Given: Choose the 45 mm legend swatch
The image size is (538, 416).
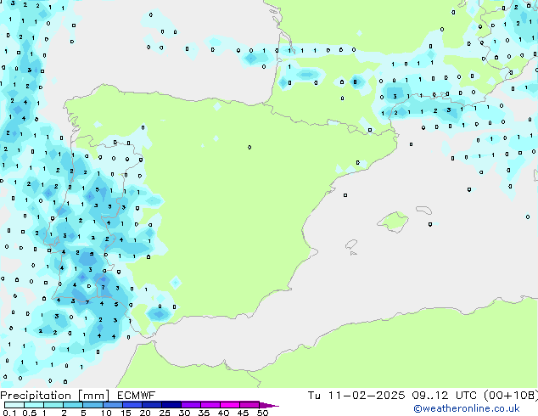Looking at the screenshot, I should click(x=249, y=405).
